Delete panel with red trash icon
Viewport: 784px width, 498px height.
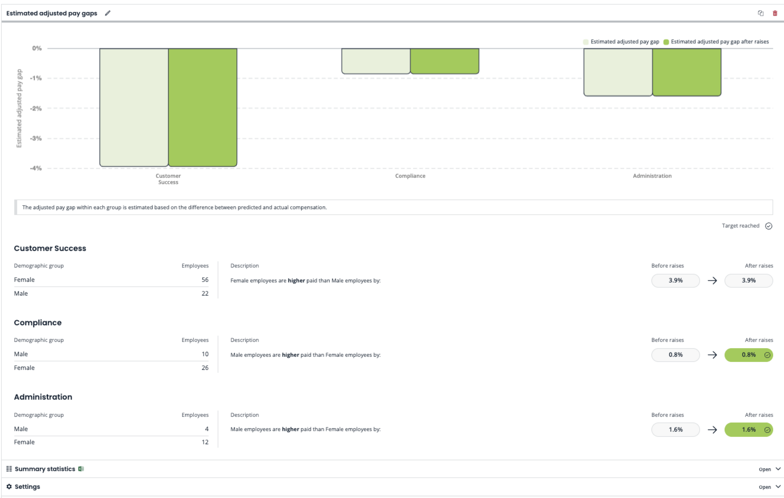pos(775,13)
